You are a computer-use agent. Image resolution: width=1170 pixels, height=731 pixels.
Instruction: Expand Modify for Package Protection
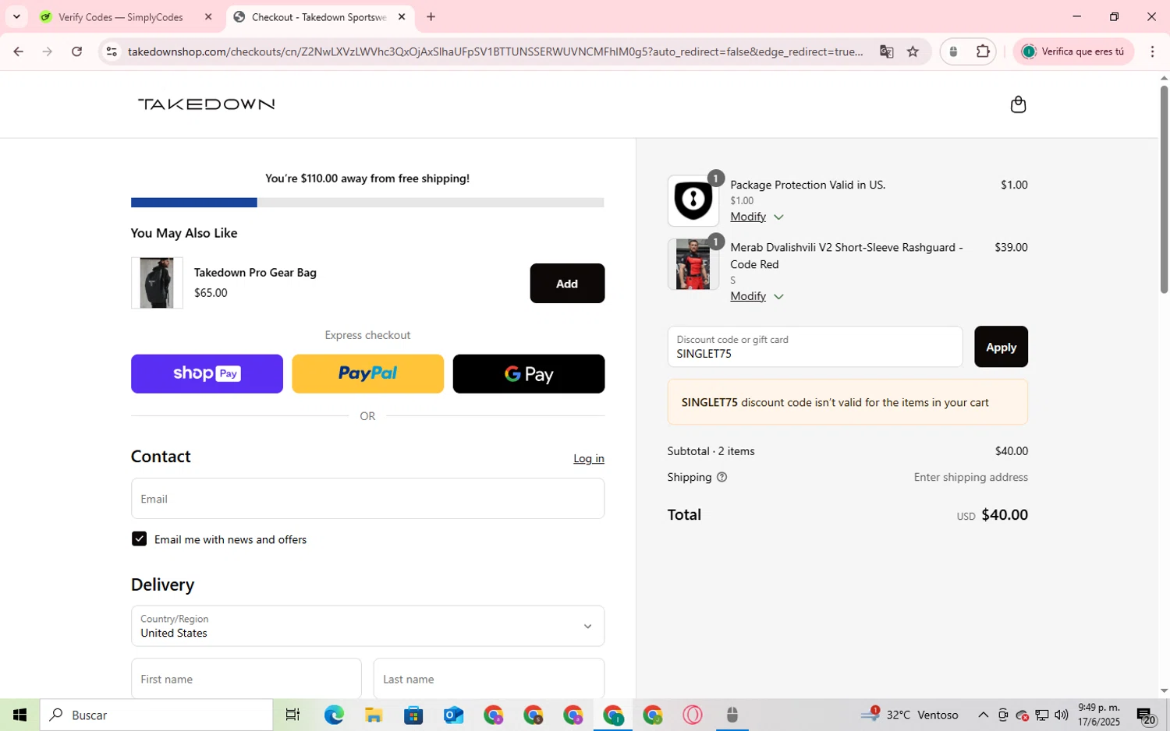(756, 217)
